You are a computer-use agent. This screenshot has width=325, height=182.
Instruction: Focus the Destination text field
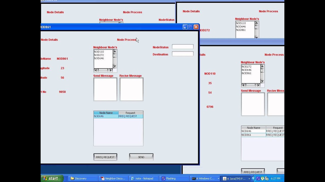pyautogui.click(x=183, y=54)
